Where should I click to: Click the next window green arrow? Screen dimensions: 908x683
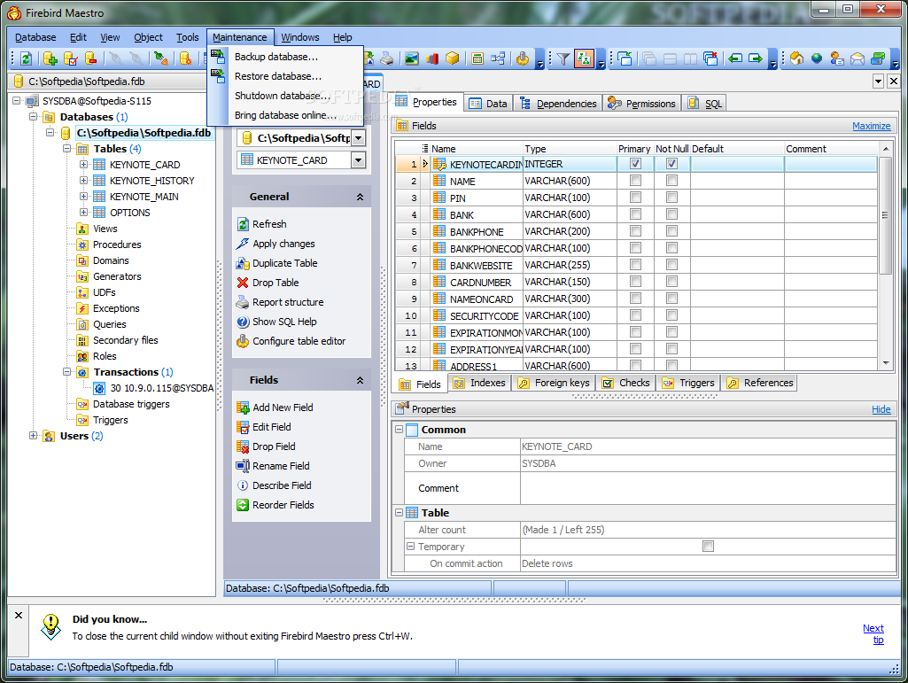tap(756, 58)
